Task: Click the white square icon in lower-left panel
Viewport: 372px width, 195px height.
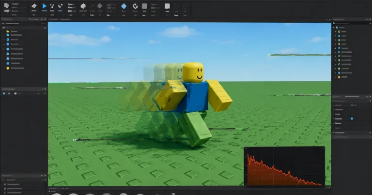Action: [x=15, y=93]
